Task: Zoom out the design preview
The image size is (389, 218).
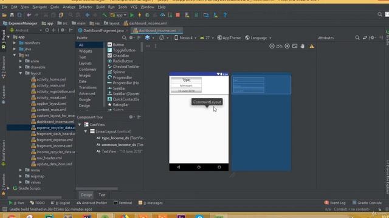Action: coord(272,46)
